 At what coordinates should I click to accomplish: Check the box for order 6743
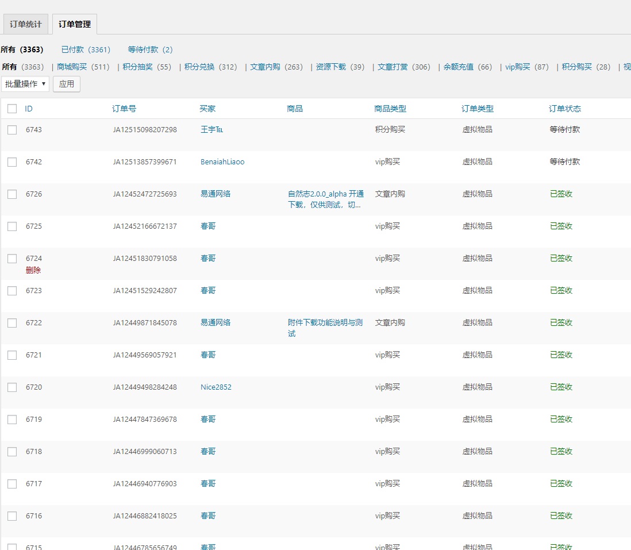pyautogui.click(x=12, y=129)
